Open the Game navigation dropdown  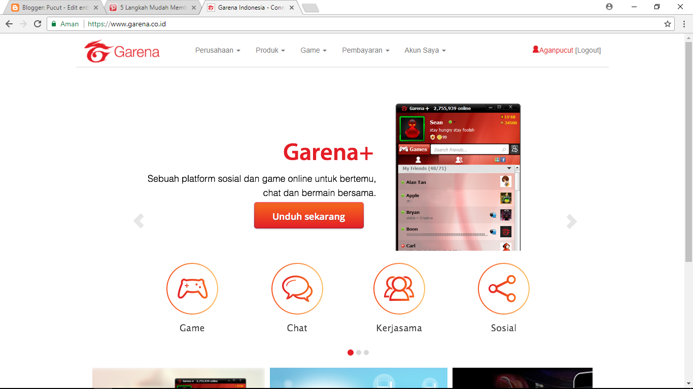pos(314,50)
